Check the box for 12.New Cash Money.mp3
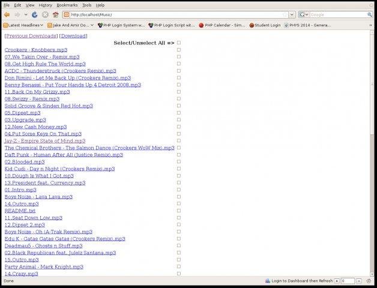 [179, 127]
